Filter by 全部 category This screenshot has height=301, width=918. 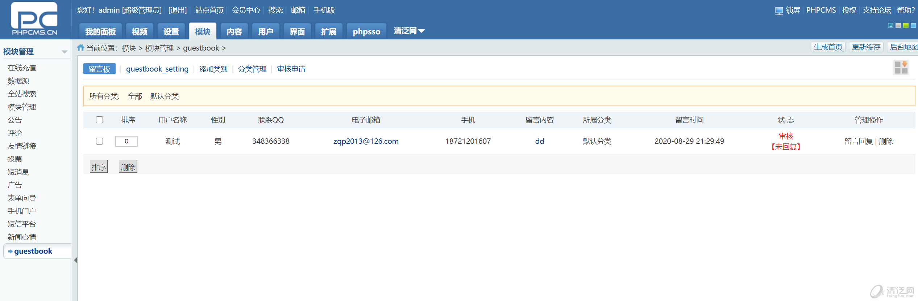pos(135,96)
